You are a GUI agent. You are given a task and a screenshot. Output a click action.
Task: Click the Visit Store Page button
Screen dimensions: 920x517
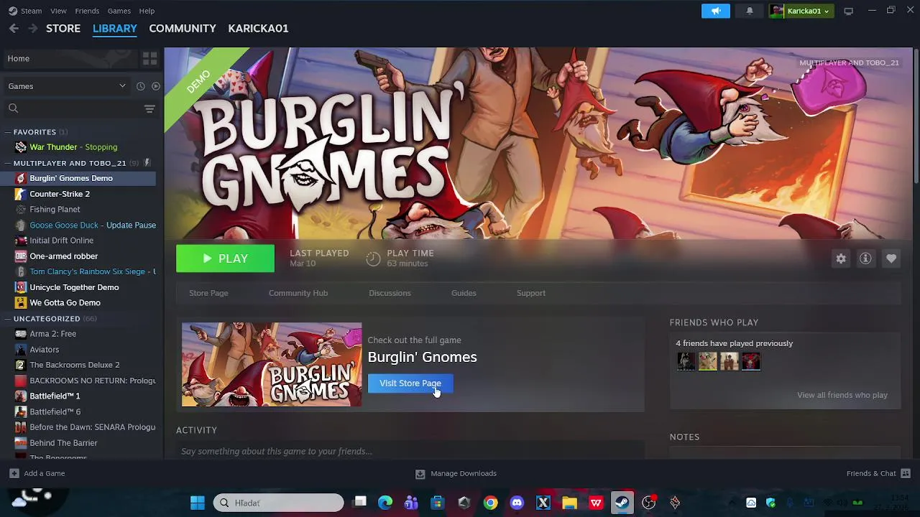click(x=410, y=383)
